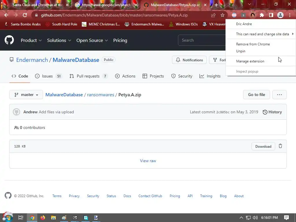Click the Go to file button
Image resolution: width=296 pixels, height=222 pixels.
256,95
